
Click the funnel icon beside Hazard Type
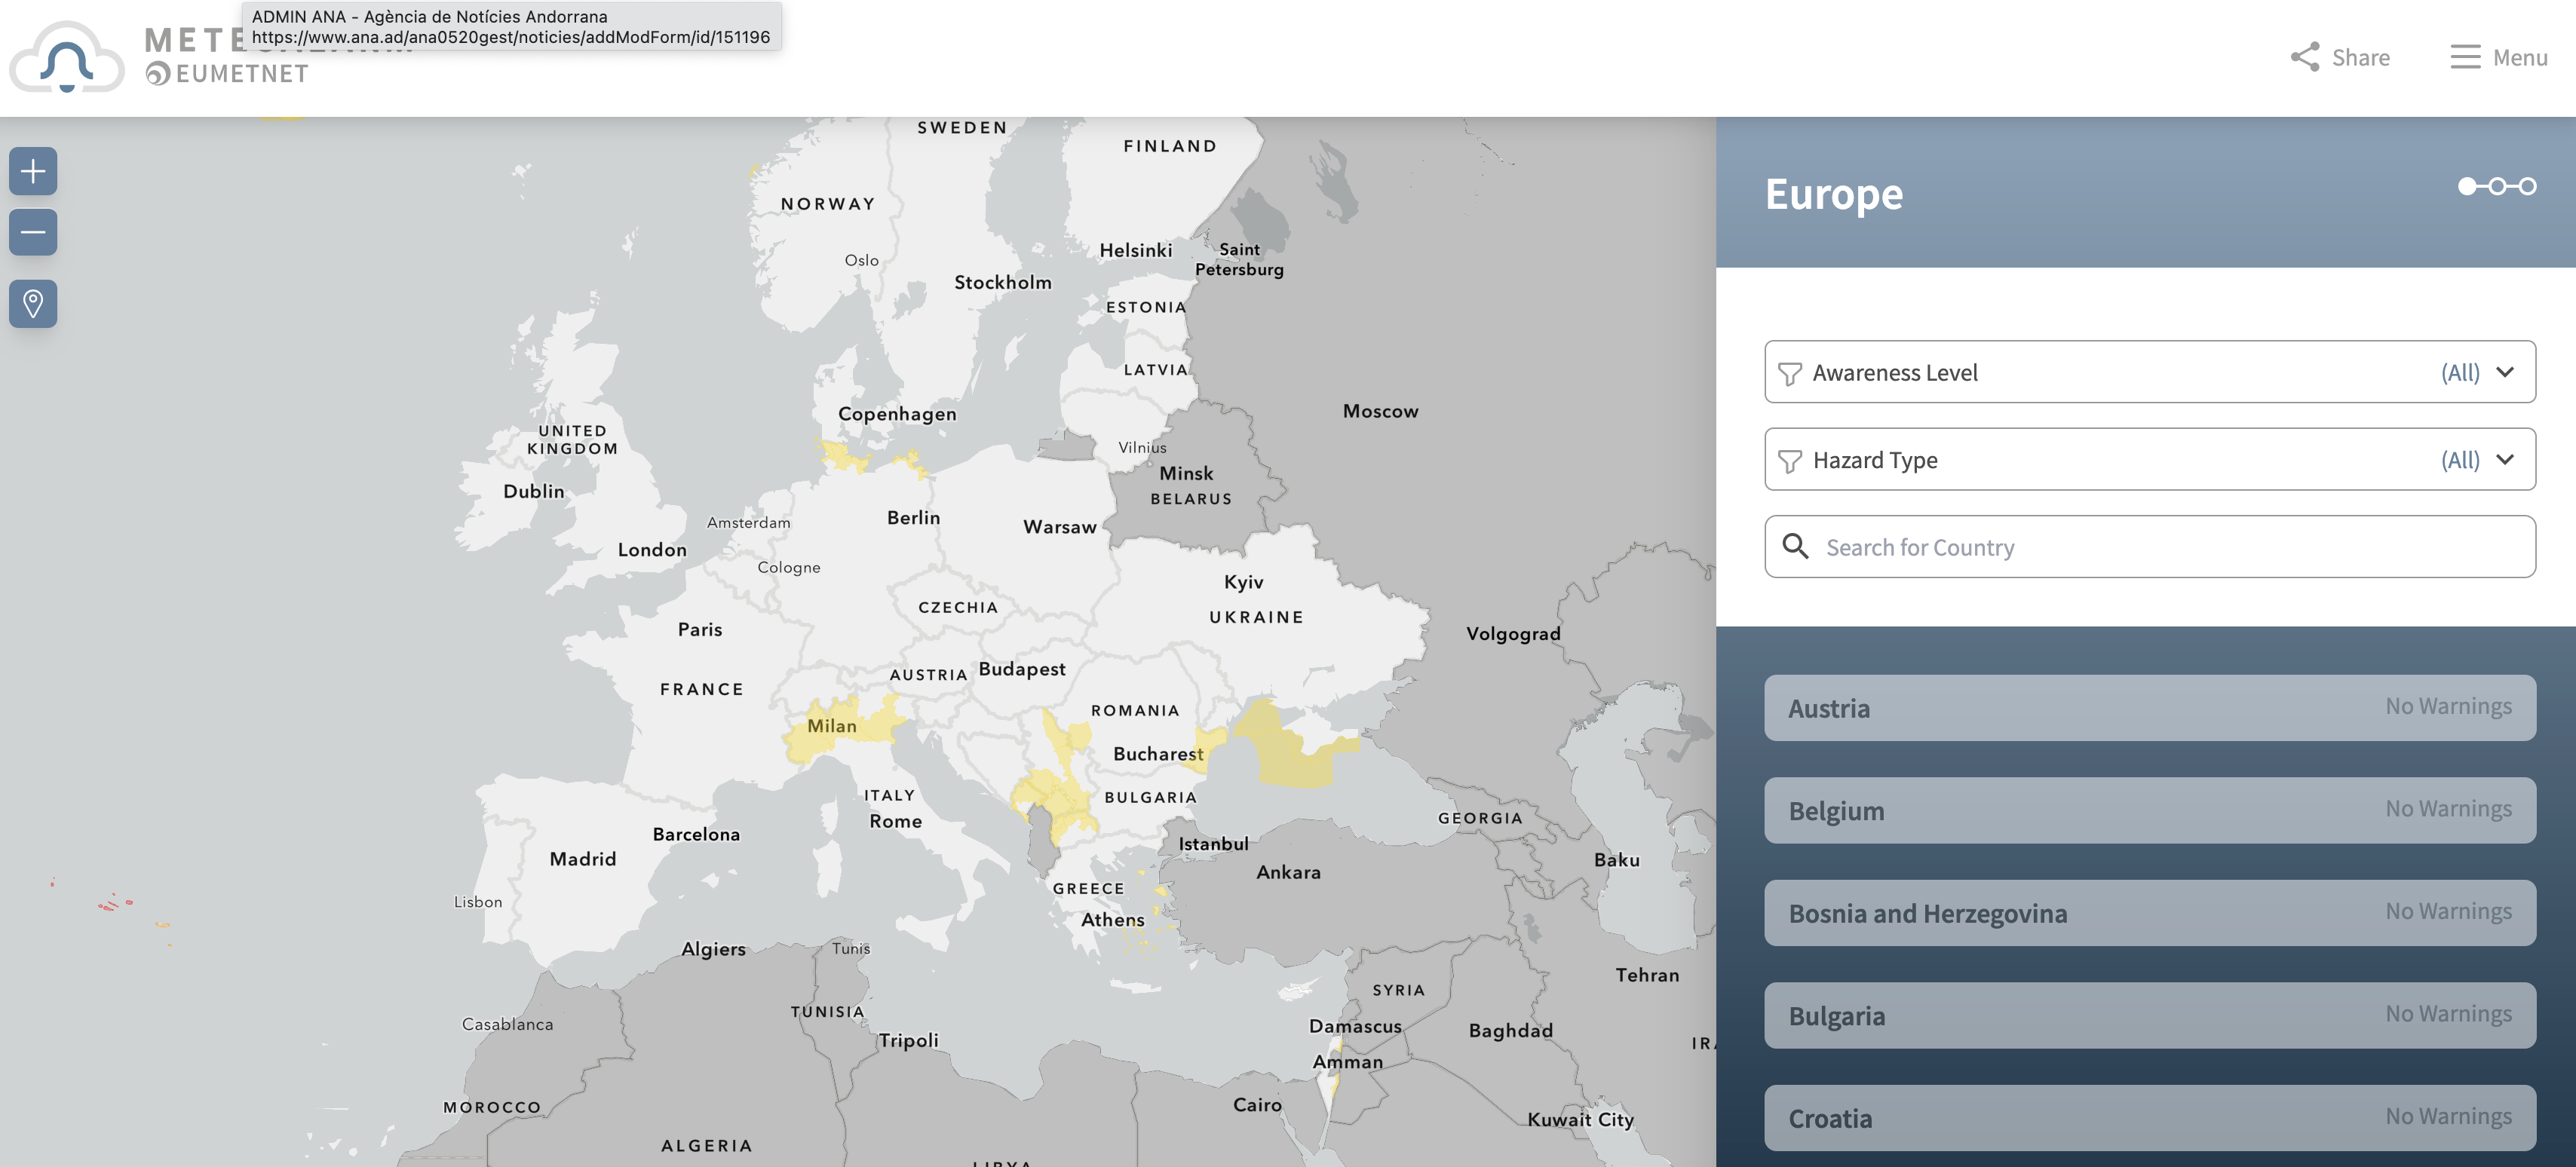1790,461
